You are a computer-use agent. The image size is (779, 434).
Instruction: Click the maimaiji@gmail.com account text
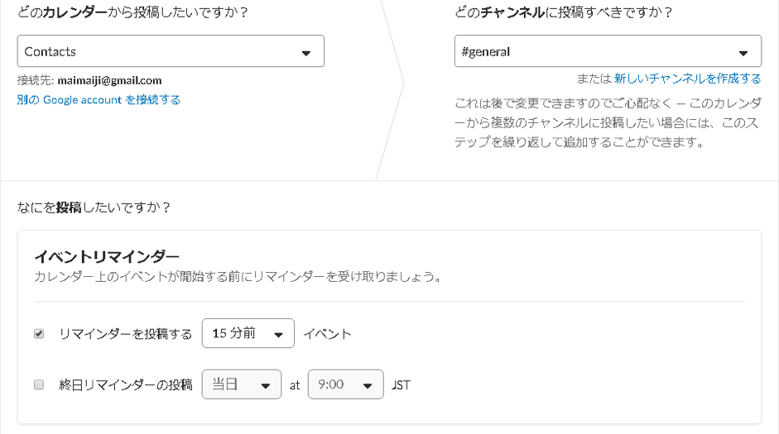(109, 80)
